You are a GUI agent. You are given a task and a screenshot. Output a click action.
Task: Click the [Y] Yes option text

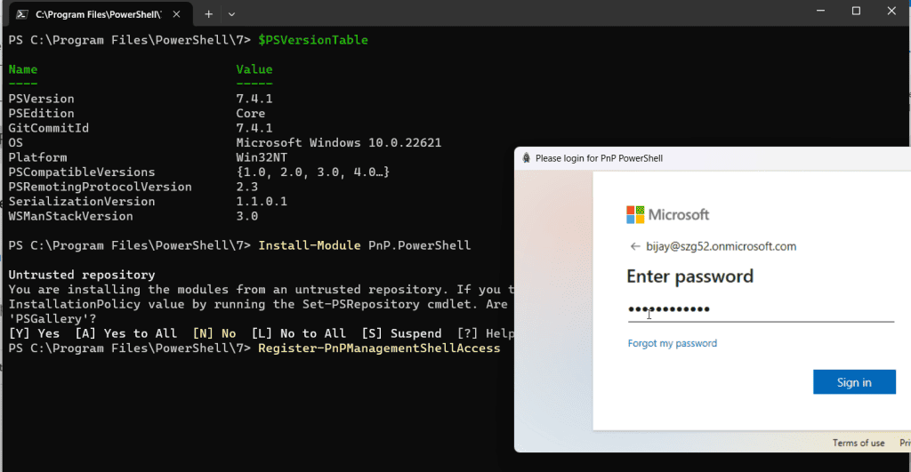[34, 333]
